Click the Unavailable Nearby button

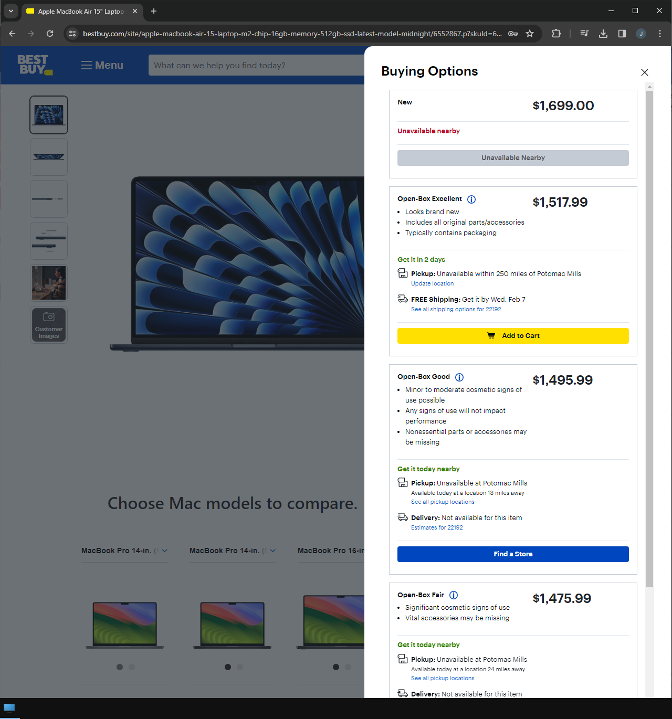[513, 158]
